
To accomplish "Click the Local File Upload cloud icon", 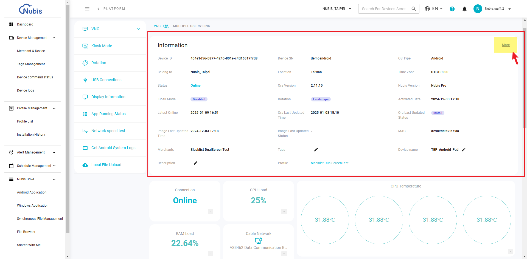I will click(x=85, y=165).
